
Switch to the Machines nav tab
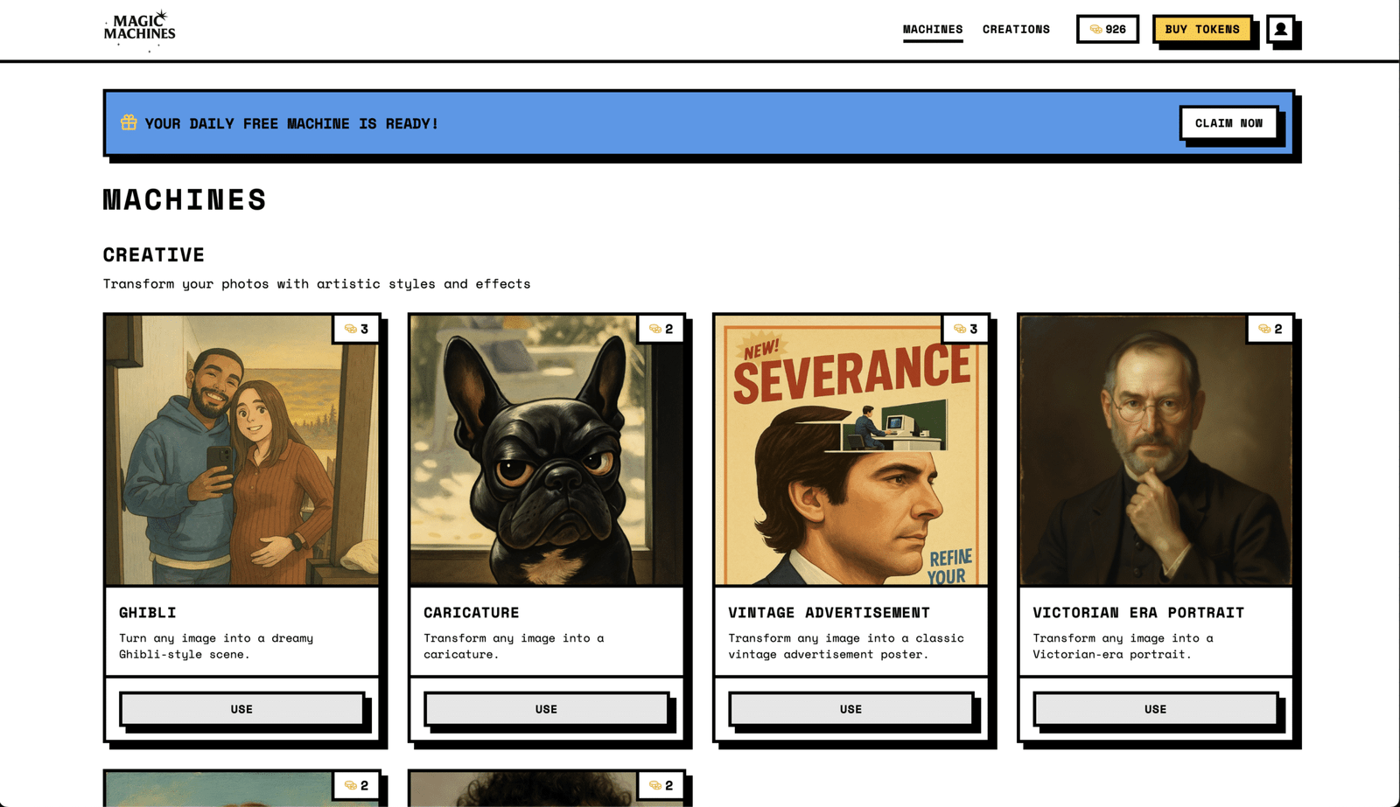click(933, 30)
